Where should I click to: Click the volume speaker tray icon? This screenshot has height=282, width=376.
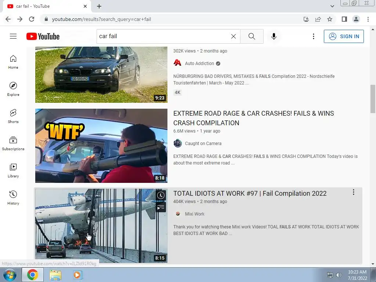click(339, 275)
